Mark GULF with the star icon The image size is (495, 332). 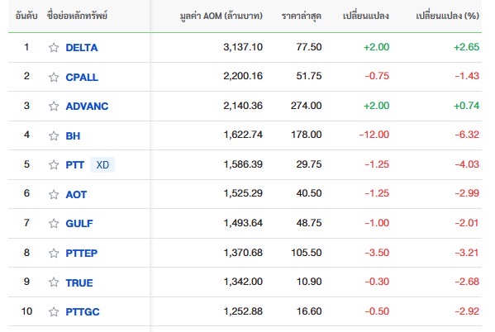pos(54,224)
